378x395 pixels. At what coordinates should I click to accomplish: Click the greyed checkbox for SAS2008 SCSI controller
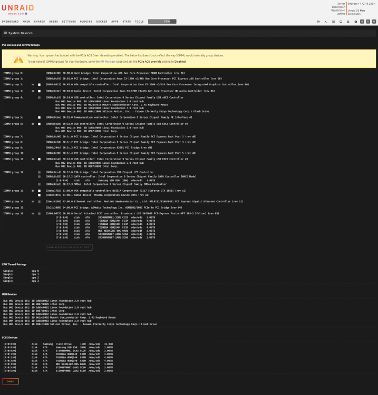39,214
